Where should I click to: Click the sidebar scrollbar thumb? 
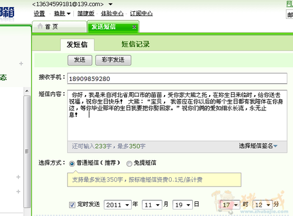point(27,151)
